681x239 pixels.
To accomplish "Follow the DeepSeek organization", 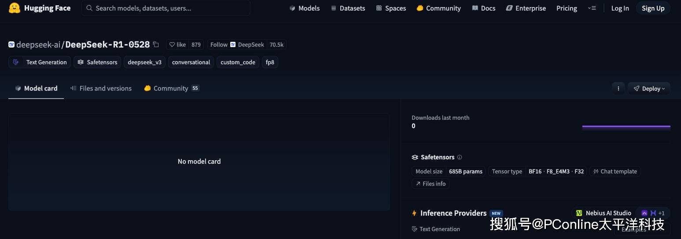I will coord(219,44).
